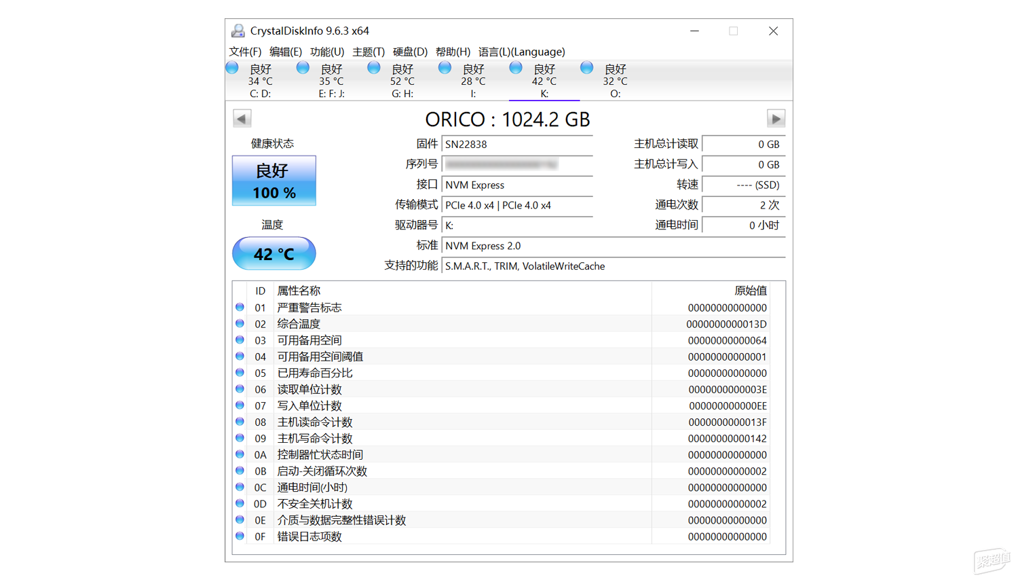This screenshot has width=1018, height=582.
Task: Click the drive letter field K:
Action: (x=517, y=225)
